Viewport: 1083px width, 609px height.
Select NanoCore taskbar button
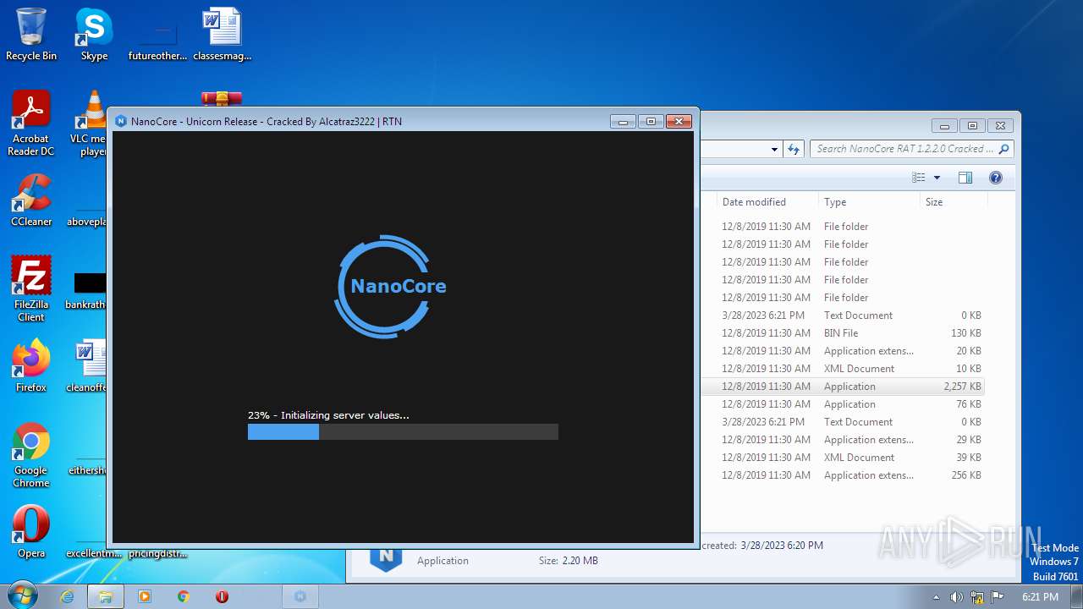(x=300, y=596)
